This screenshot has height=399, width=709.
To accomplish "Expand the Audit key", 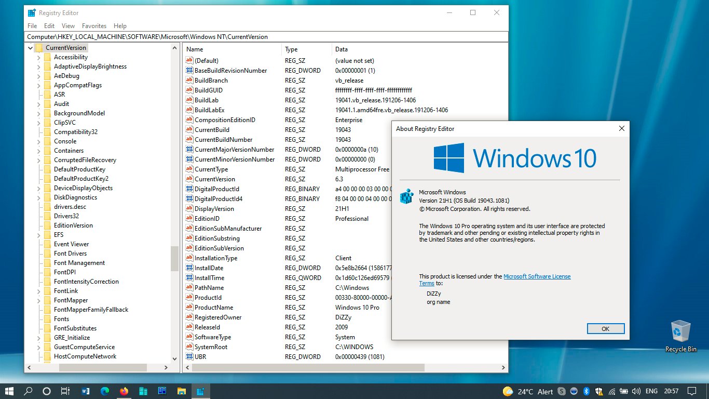I will click(x=39, y=104).
